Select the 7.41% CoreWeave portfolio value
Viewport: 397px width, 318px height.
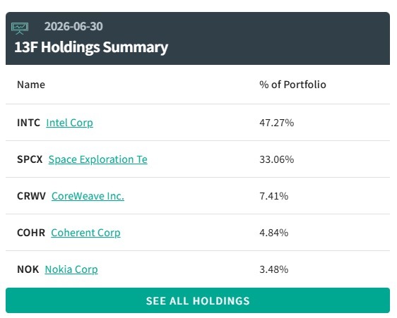274,196
